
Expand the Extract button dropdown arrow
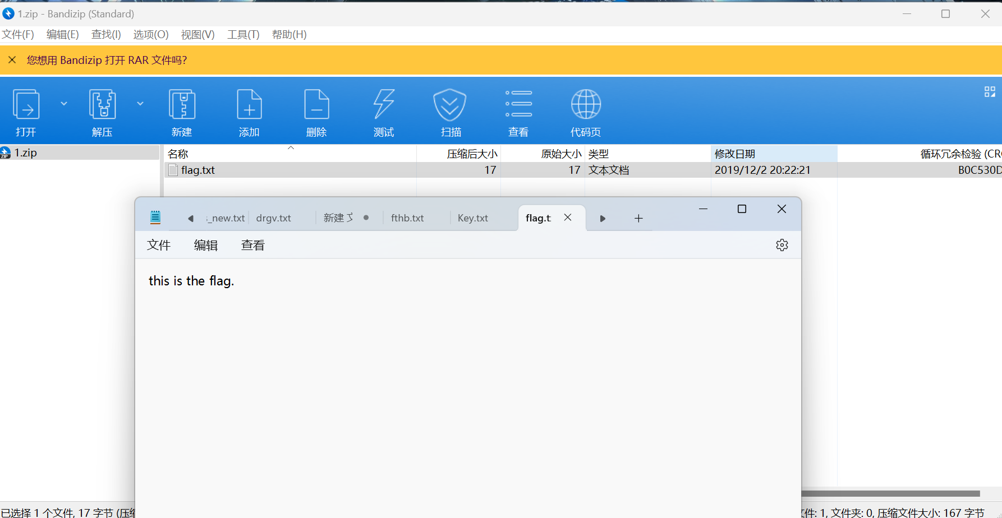140,104
